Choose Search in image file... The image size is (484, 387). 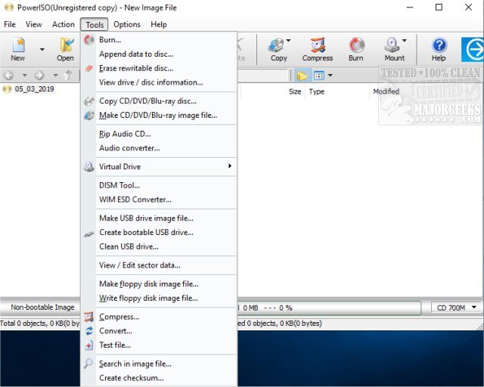(x=160, y=364)
